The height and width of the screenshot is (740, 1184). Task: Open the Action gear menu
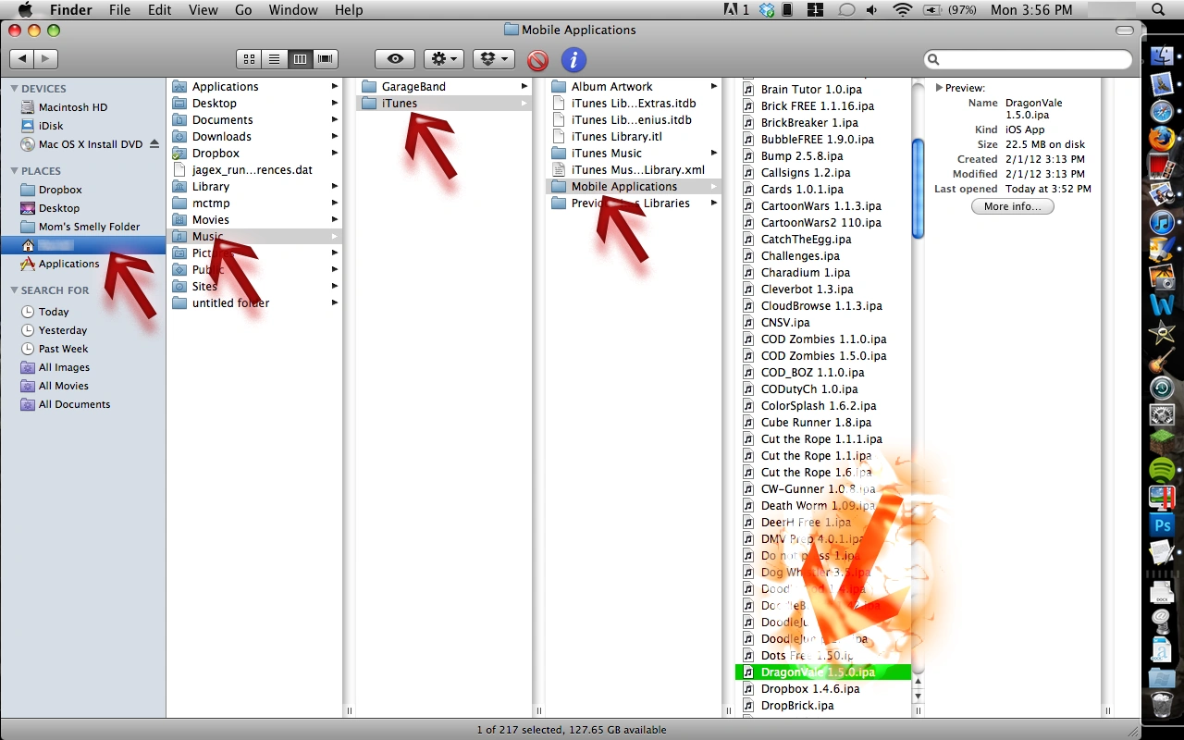pyautogui.click(x=444, y=59)
